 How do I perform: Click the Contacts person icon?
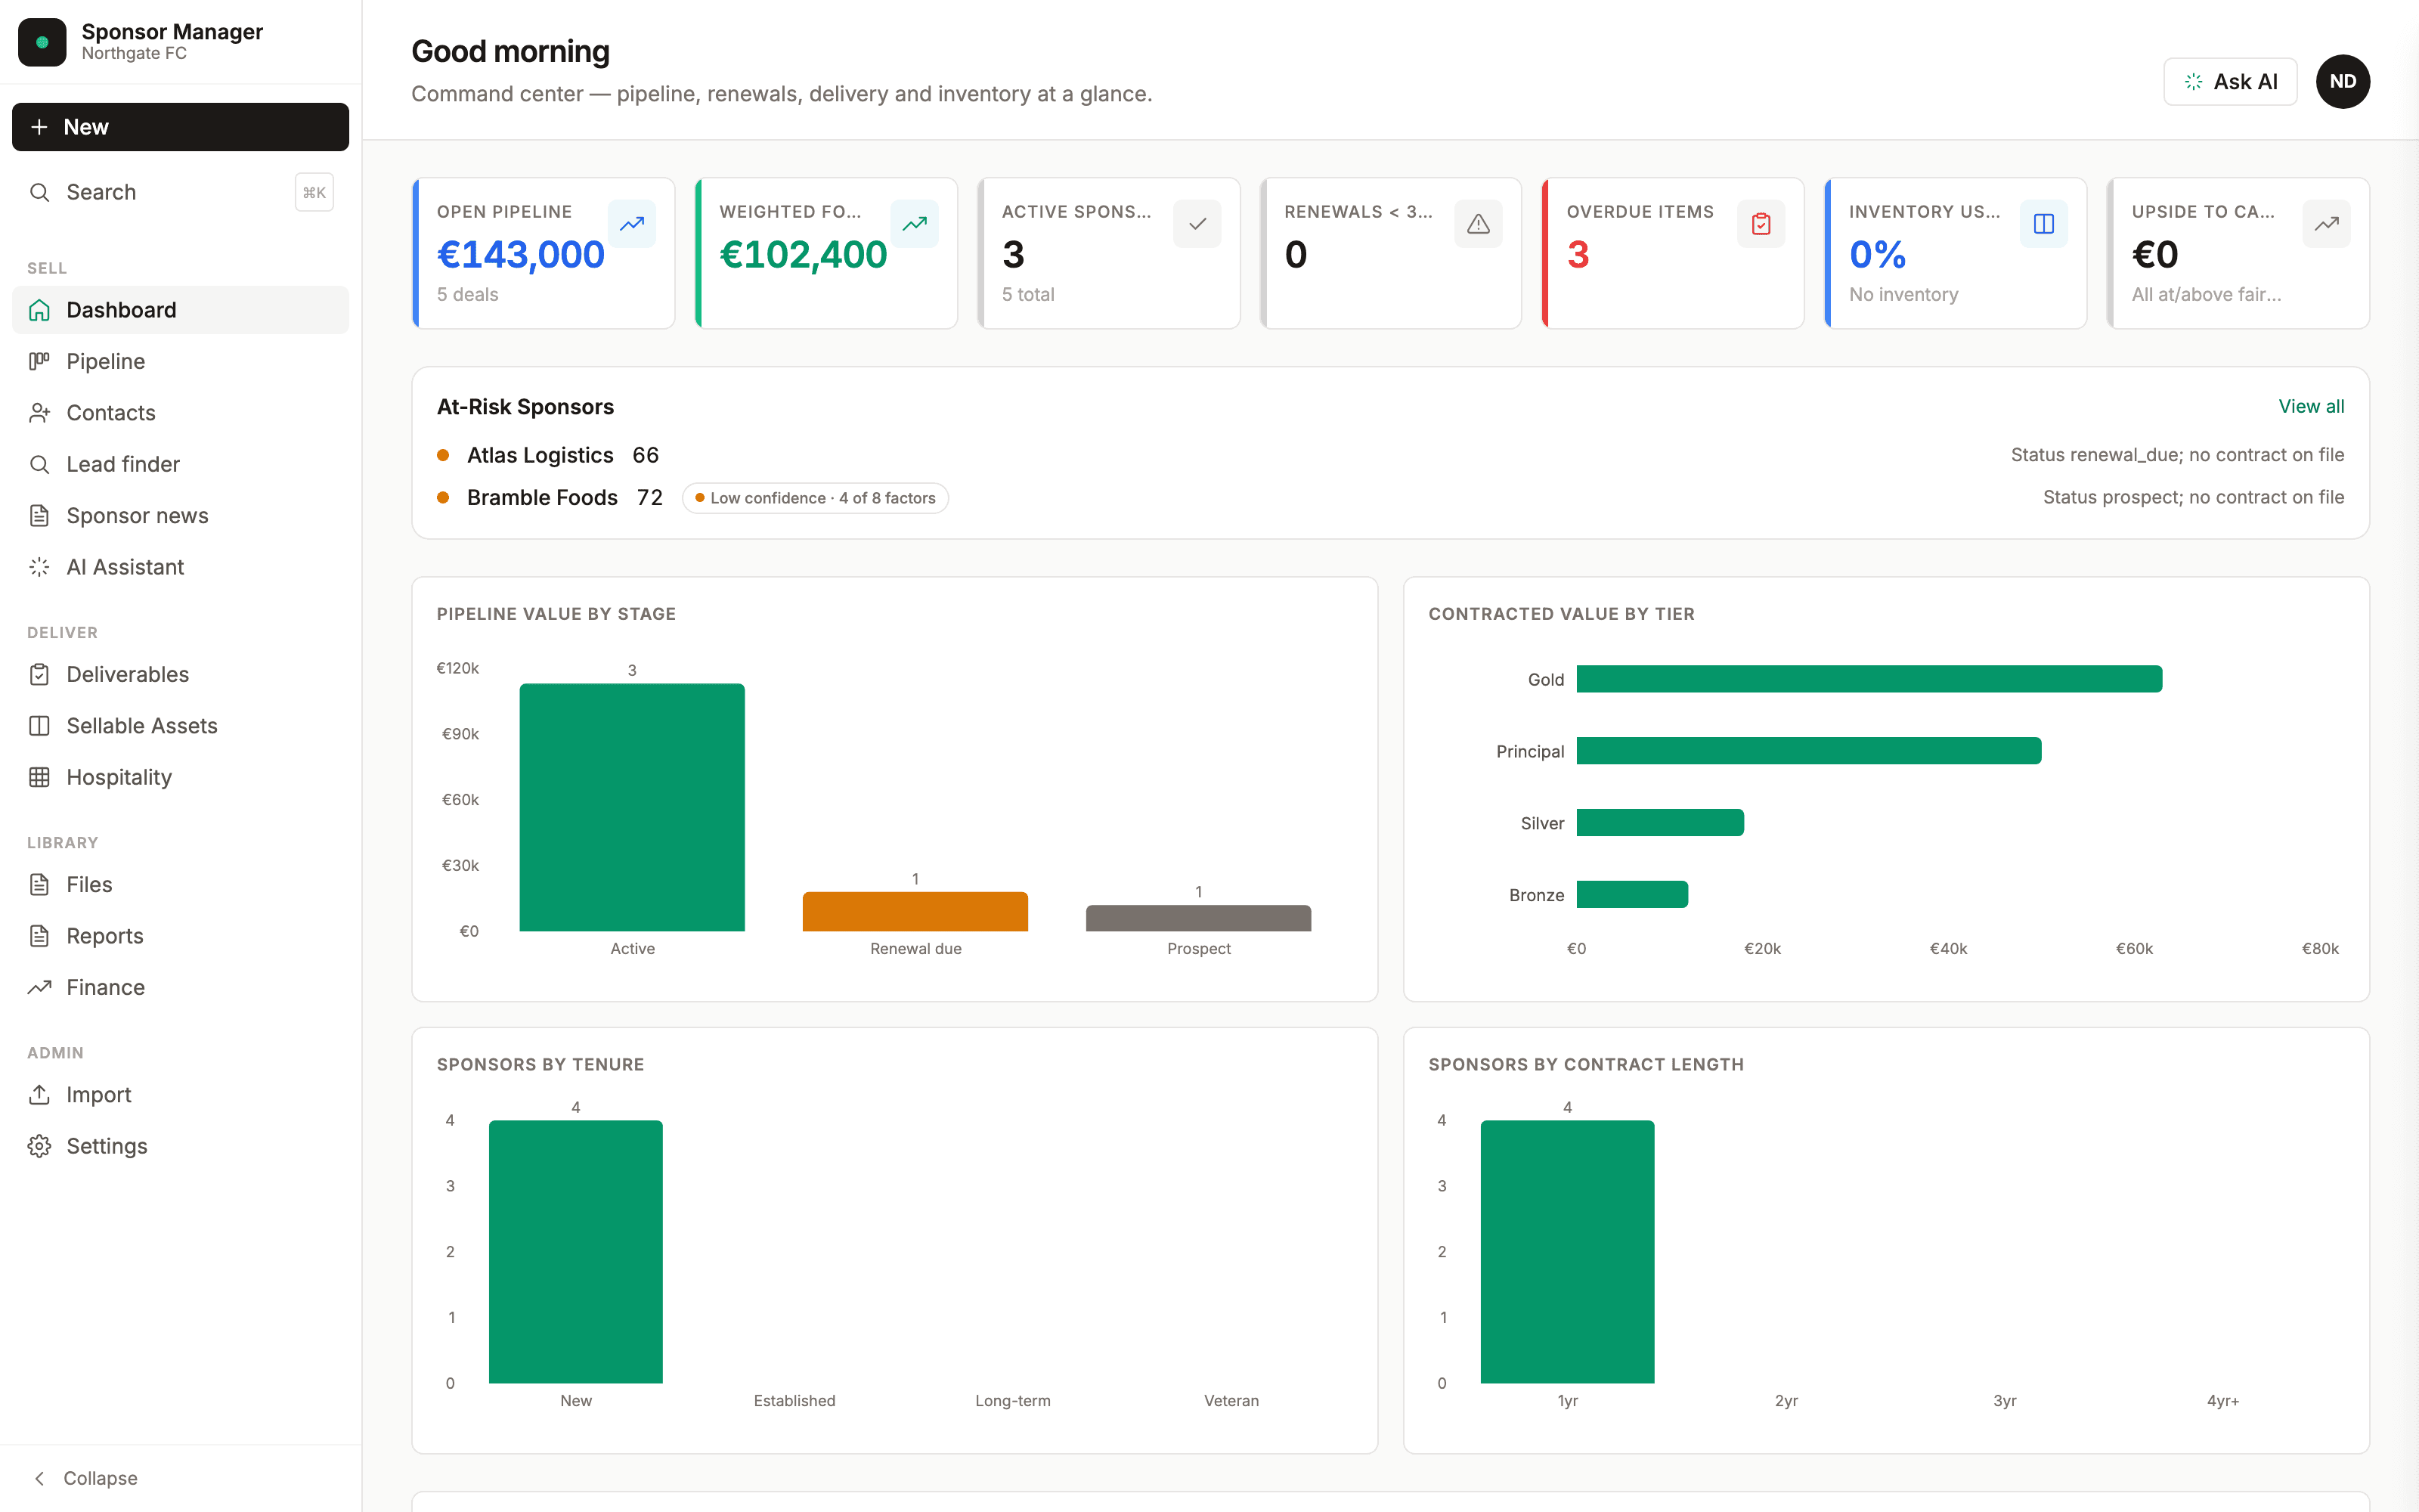[39, 413]
